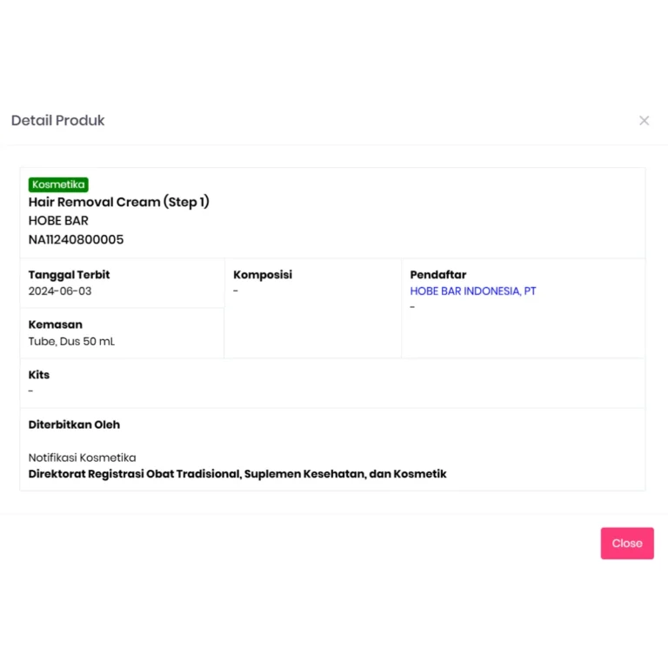The image size is (668, 668).
Task: Click the Komposisi label
Action: (263, 275)
